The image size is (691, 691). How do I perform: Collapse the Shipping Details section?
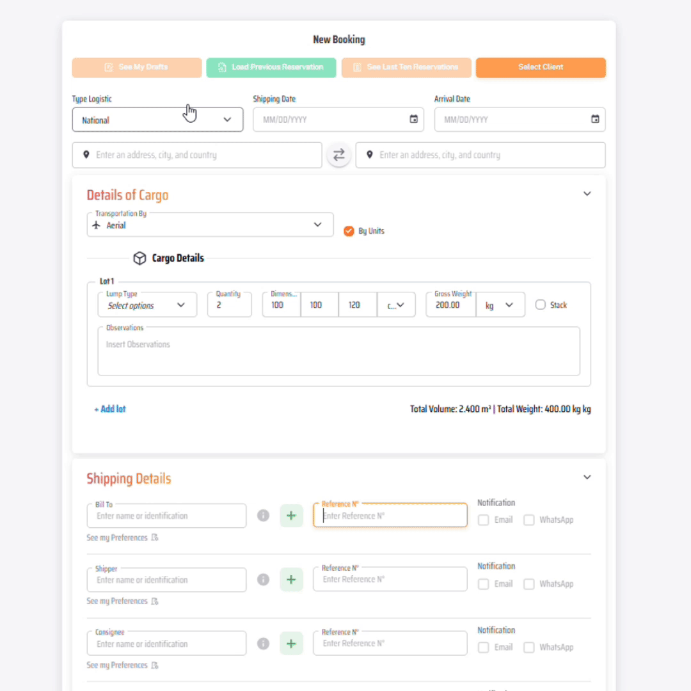[x=587, y=477]
